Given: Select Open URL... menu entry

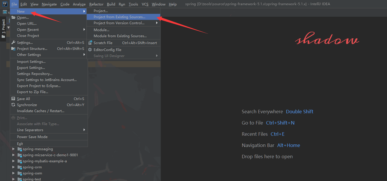Looking at the screenshot, I should (49, 24).
